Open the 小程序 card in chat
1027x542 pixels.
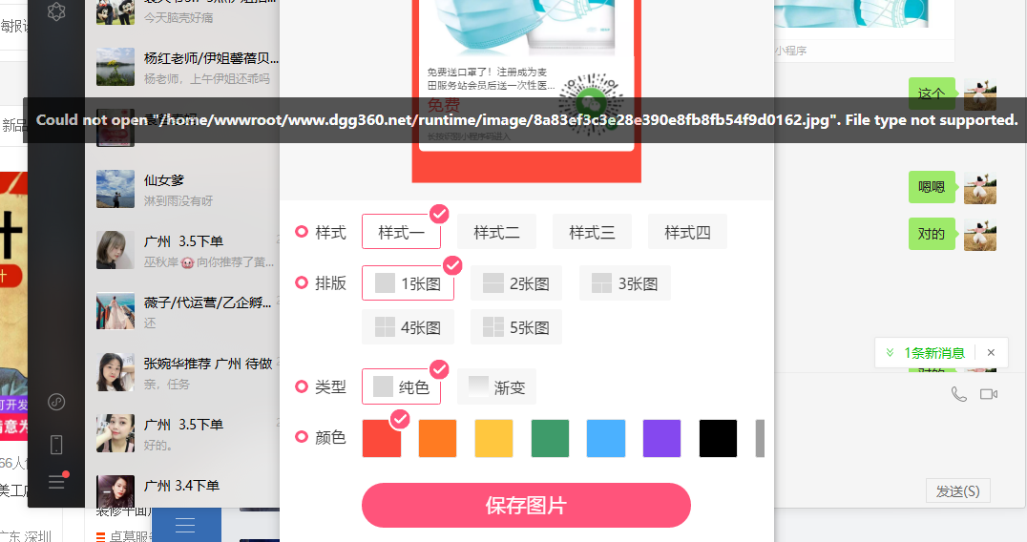tap(865, 30)
